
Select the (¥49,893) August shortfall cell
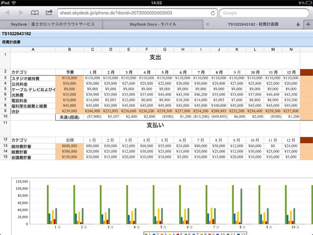tap(219, 117)
